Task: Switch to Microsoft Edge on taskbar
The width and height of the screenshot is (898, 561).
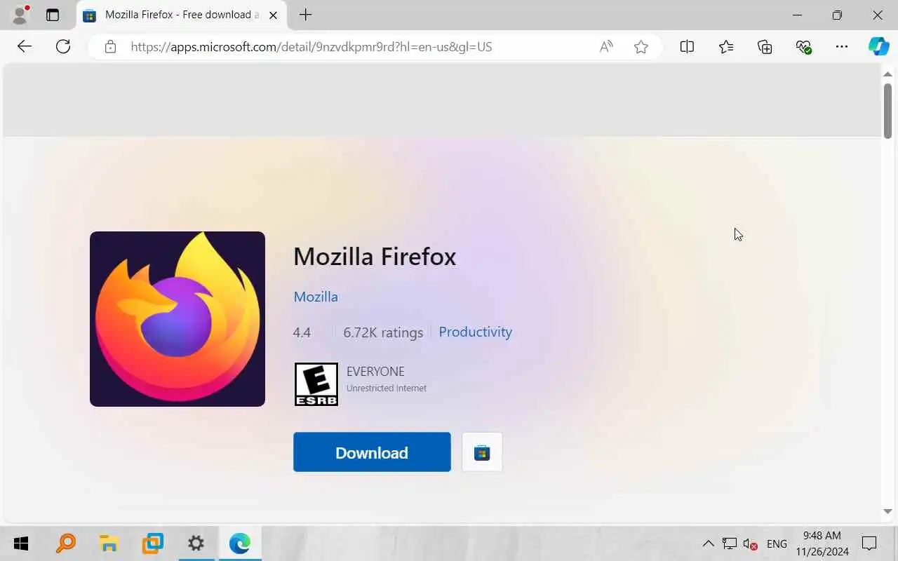Action: tap(239, 543)
